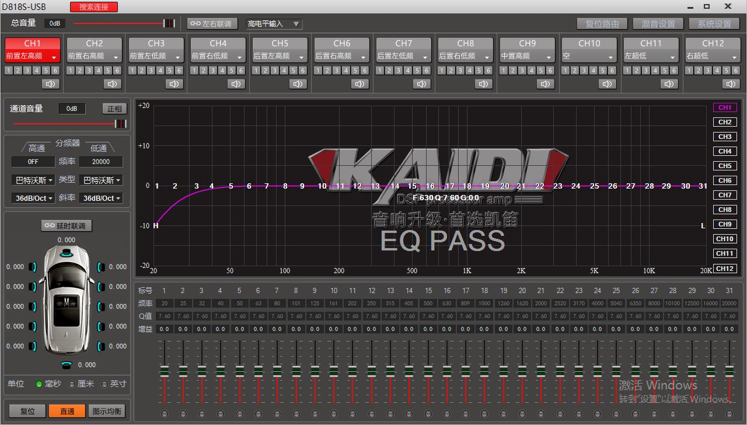Open CH11 左超低 type dropdown

[651, 57]
